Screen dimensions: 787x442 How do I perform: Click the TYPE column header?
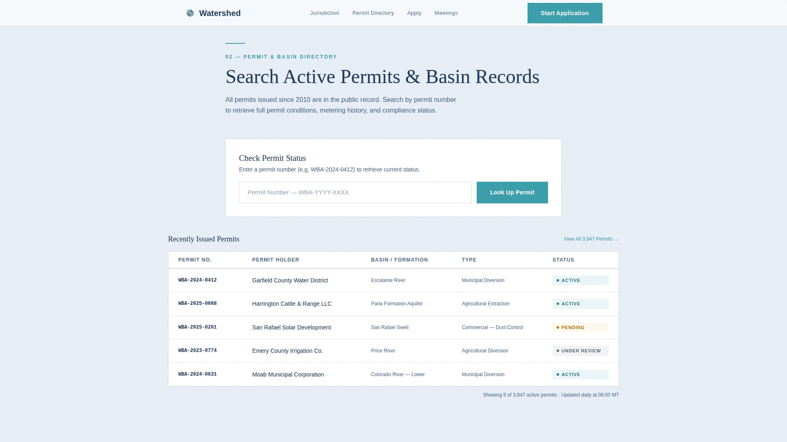[x=469, y=260]
